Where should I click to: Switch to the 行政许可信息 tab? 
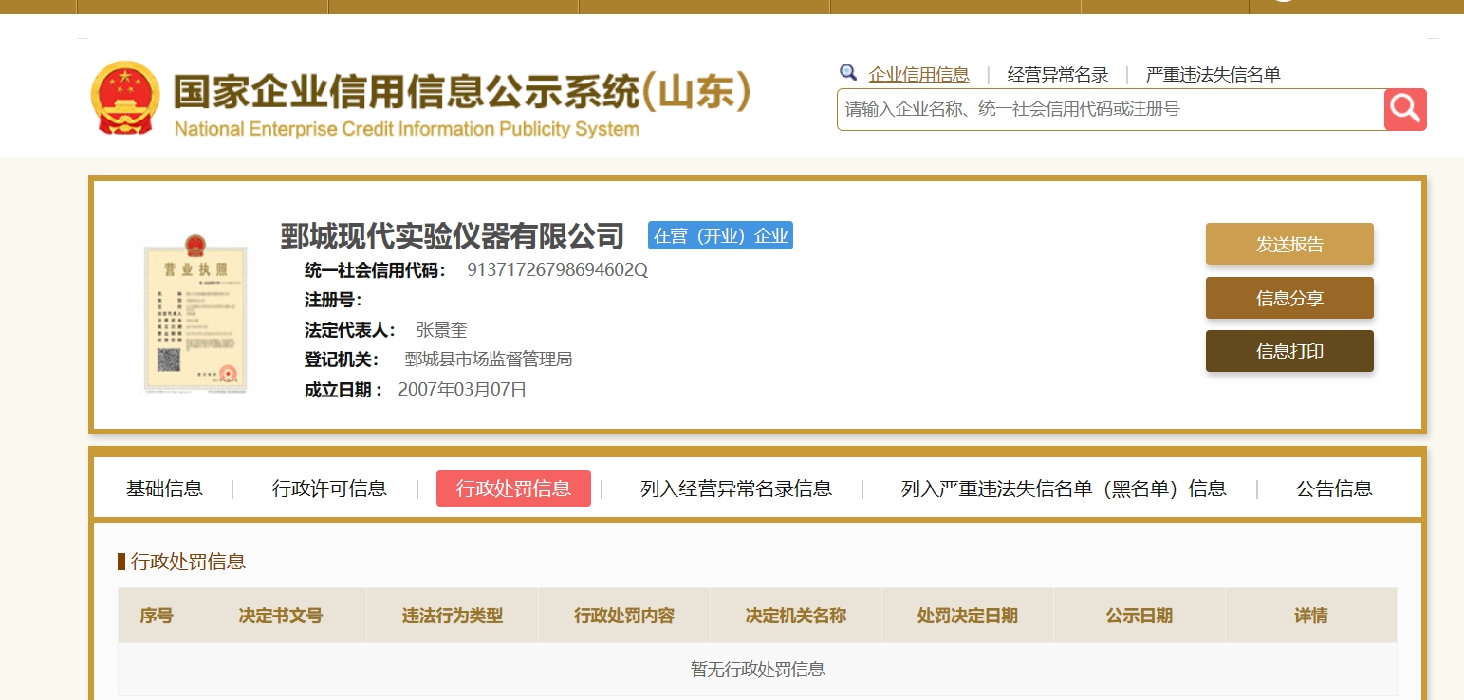click(x=329, y=488)
